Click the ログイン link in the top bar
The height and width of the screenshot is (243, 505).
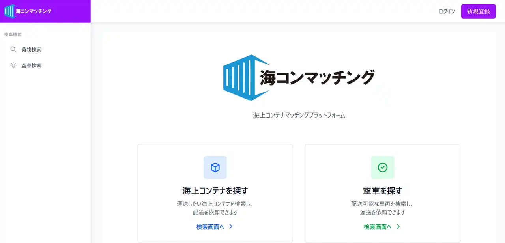(446, 11)
